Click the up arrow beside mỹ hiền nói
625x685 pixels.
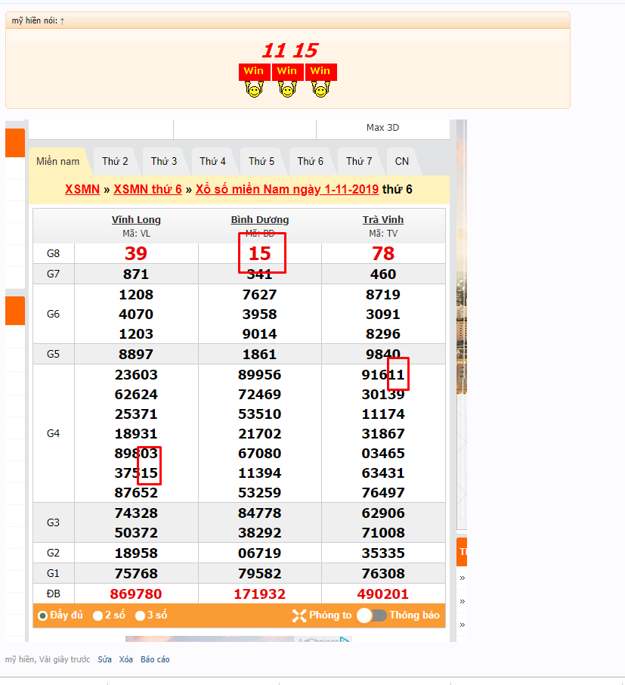[62, 20]
